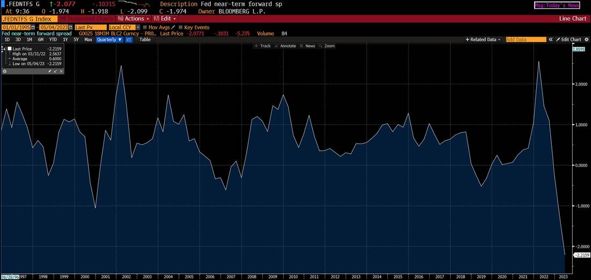Click the Suggested Charts button
This screenshot has width=591, height=280.
click(87, 18)
